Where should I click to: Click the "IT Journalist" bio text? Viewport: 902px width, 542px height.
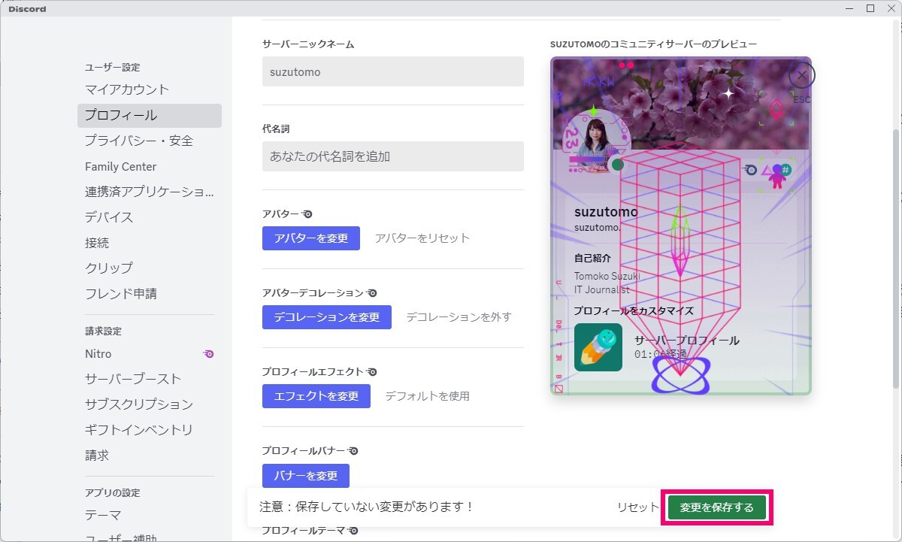[602, 289]
